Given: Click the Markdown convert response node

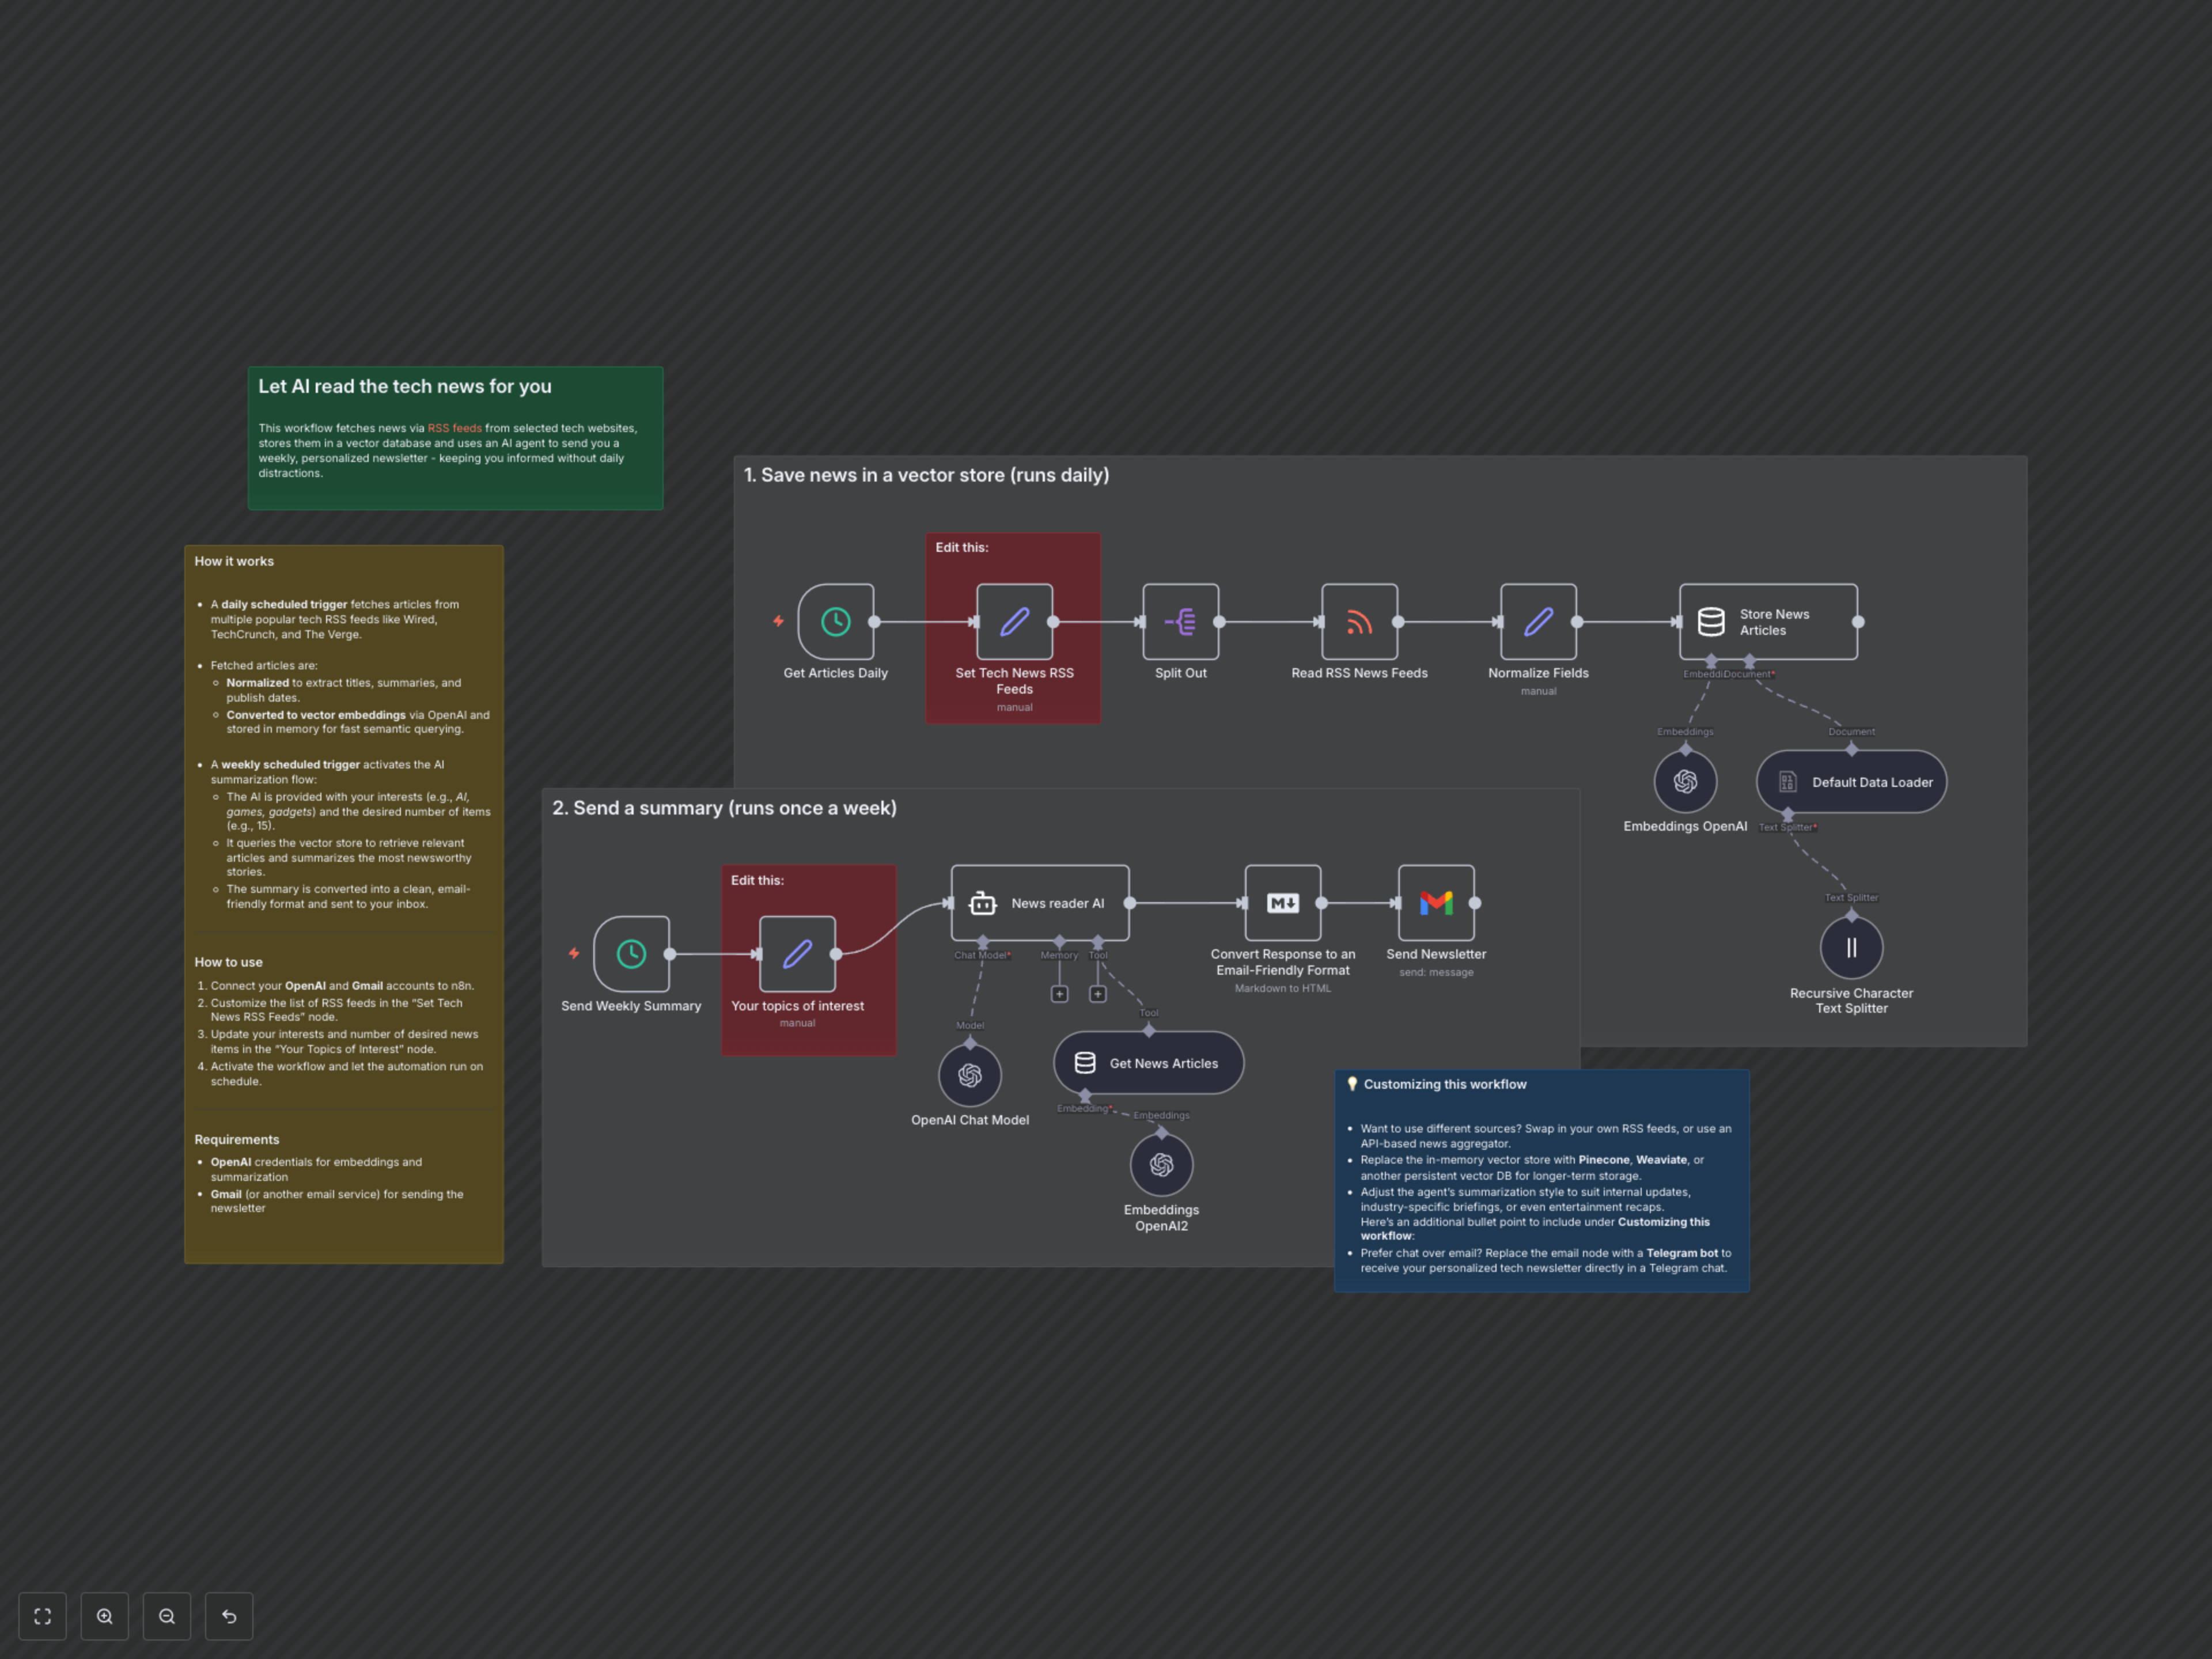Looking at the screenshot, I should pos(1282,903).
